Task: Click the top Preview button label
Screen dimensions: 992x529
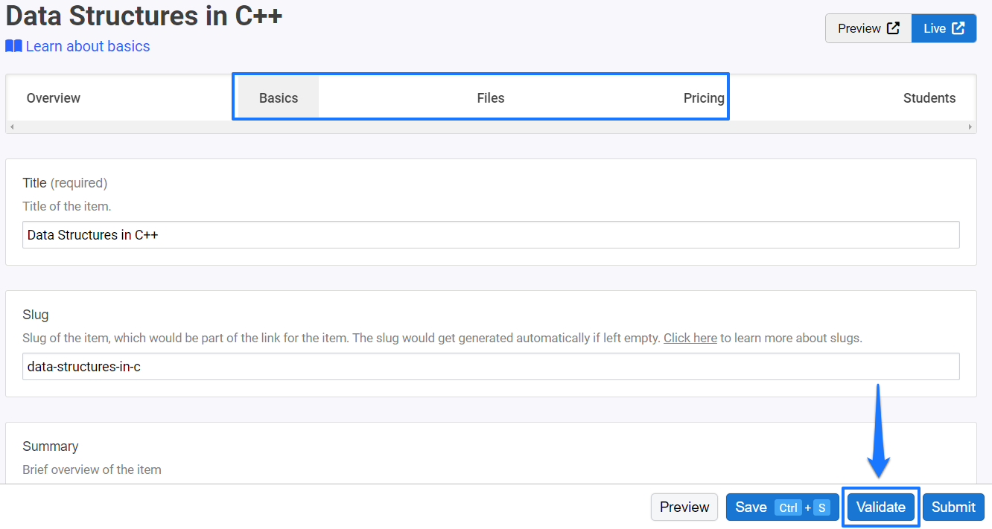Action: coord(859,28)
